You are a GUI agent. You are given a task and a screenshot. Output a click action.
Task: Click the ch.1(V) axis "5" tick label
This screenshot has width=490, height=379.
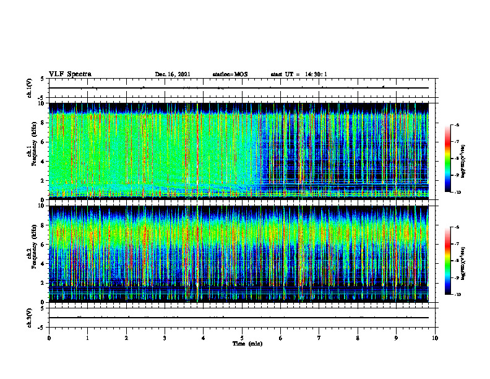[x=43, y=79]
